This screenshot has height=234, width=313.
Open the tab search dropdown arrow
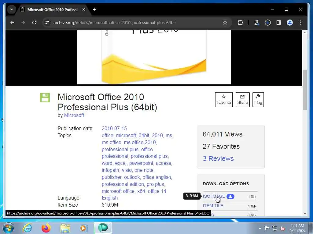[x=12, y=9]
